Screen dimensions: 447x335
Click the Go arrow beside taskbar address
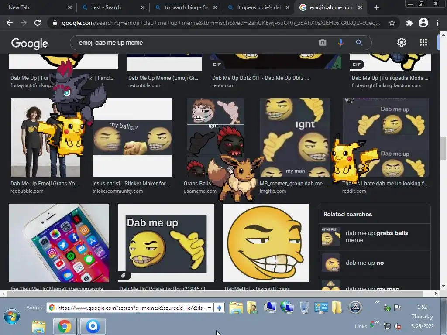[219, 308]
